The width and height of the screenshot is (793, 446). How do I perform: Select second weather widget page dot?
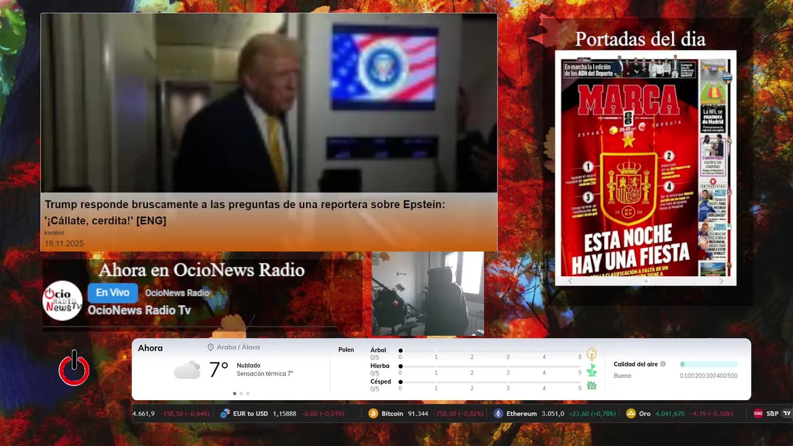pyautogui.click(x=241, y=393)
